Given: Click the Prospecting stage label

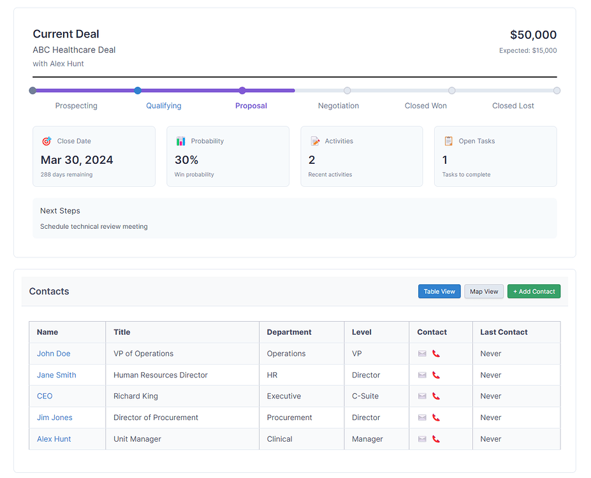Looking at the screenshot, I should (x=76, y=105).
